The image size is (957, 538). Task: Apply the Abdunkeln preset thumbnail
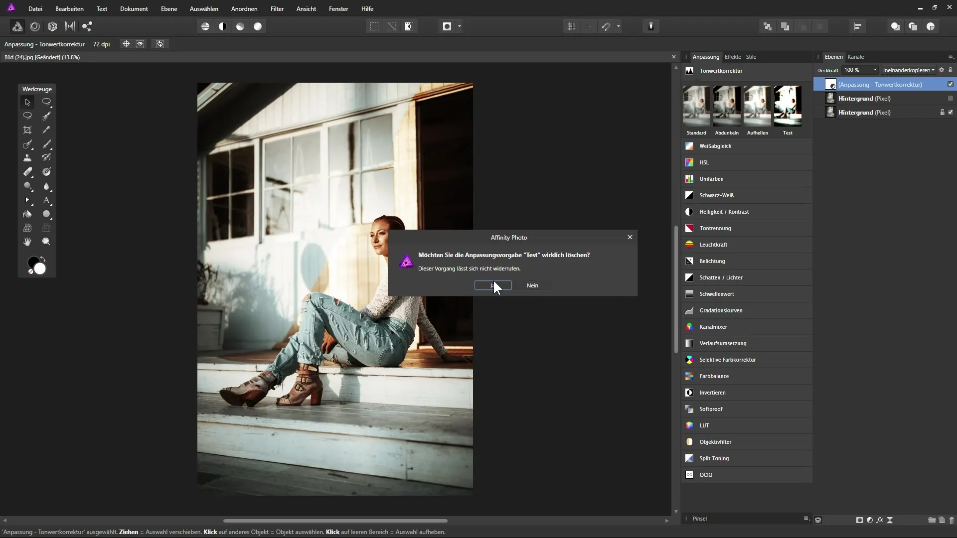point(727,106)
